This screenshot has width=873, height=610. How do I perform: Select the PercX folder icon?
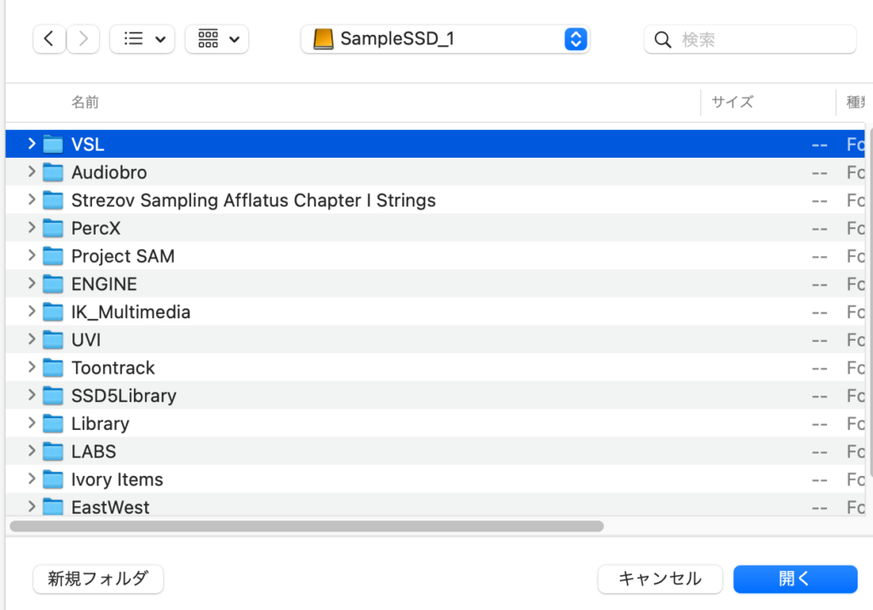tap(53, 227)
